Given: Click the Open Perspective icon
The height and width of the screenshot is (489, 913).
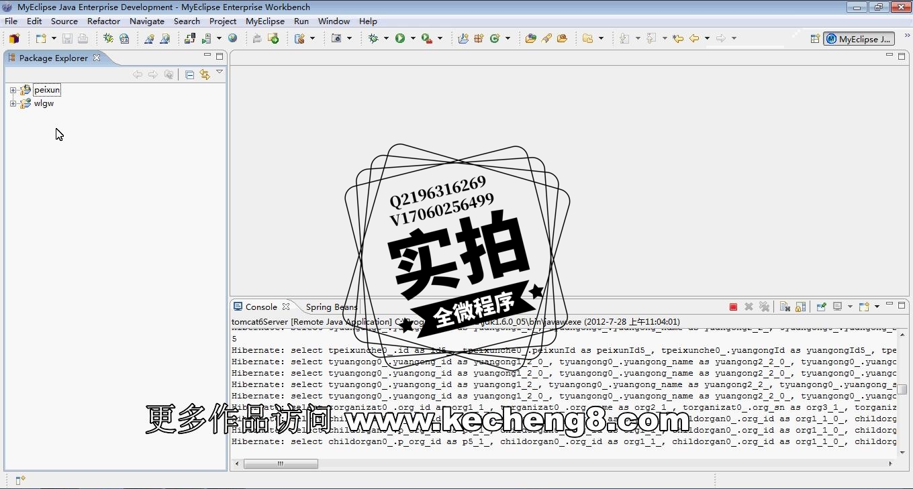Looking at the screenshot, I should [815, 39].
